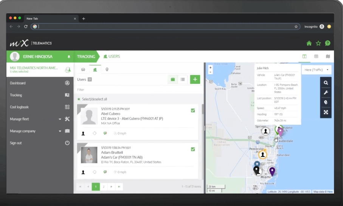Open Cost logbook in the sidebar
The height and width of the screenshot is (206, 343).
[19, 107]
